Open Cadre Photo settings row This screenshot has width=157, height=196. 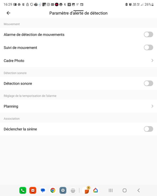pos(78,61)
